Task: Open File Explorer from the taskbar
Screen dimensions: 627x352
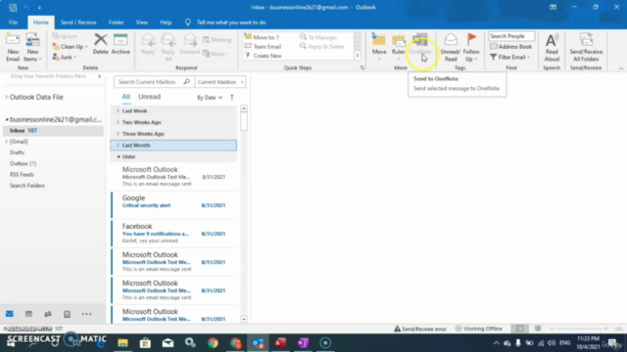Action: tap(122, 343)
